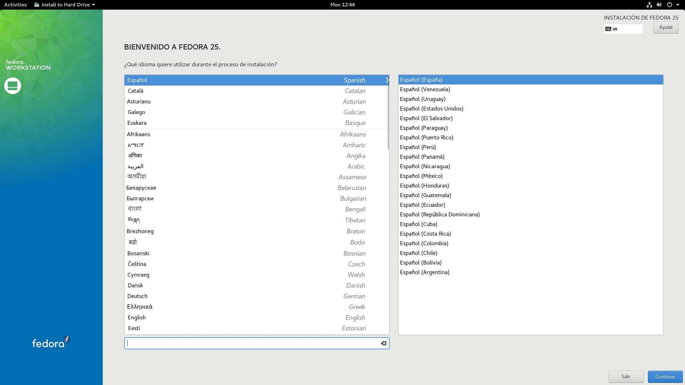This screenshot has width=685, height=385.
Task: Select Ελληνικά (Greek) language
Action: pyautogui.click(x=257, y=307)
